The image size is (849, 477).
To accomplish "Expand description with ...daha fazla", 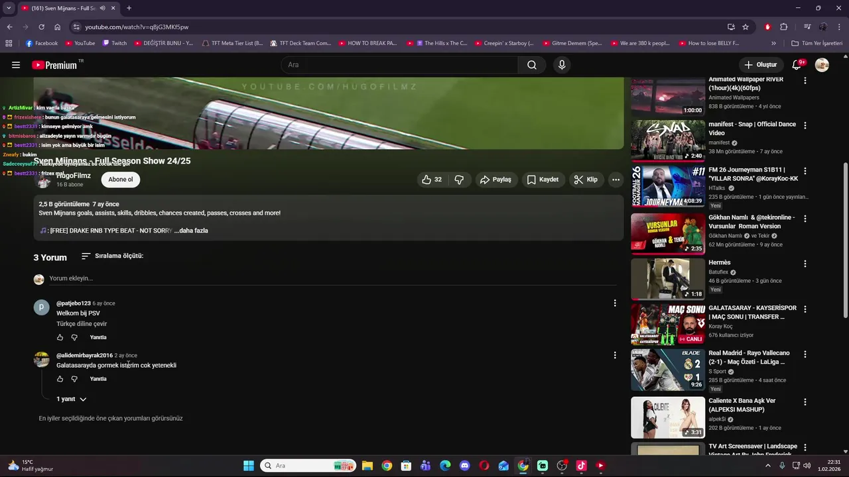I will [191, 231].
